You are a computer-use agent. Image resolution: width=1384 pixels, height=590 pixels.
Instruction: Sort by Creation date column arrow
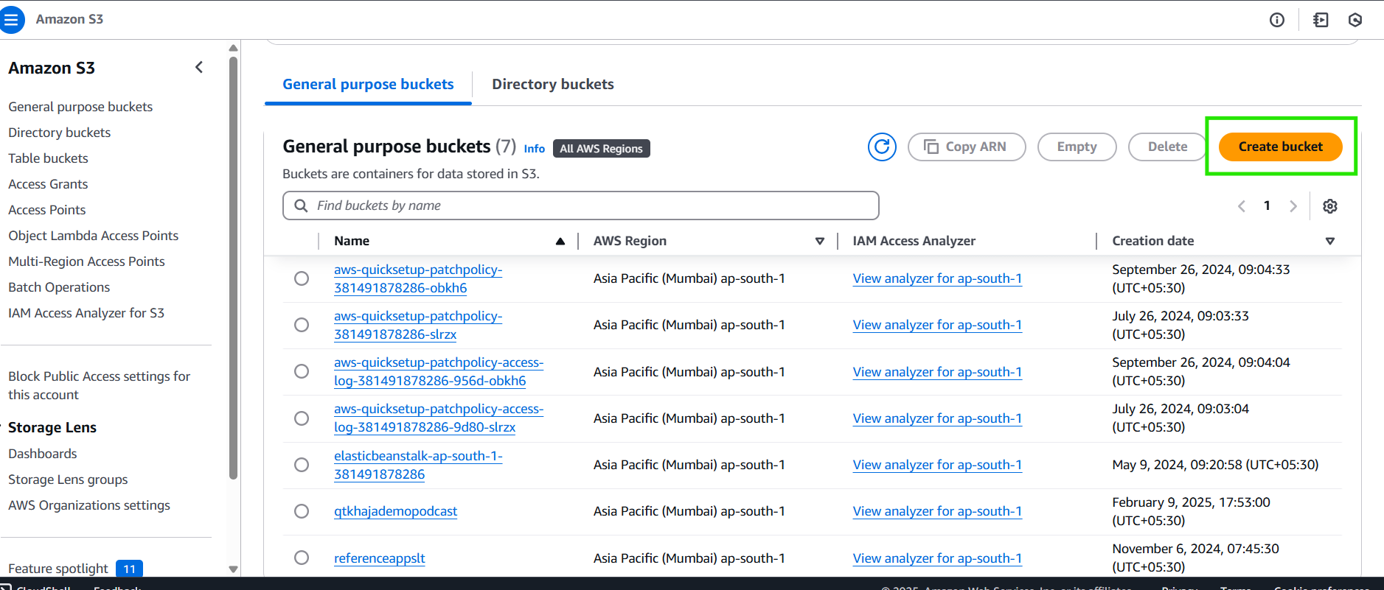point(1330,241)
